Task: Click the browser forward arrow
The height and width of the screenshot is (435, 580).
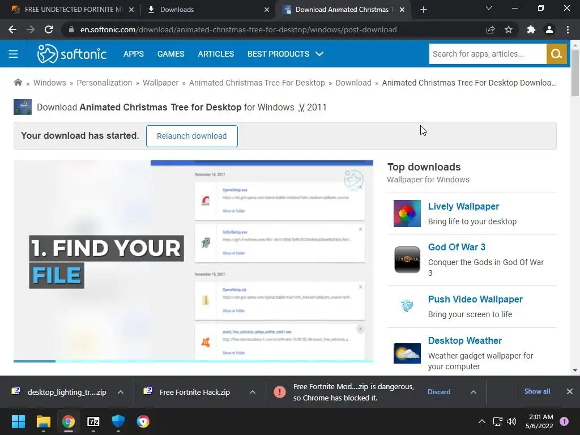Action: tap(31, 29)
